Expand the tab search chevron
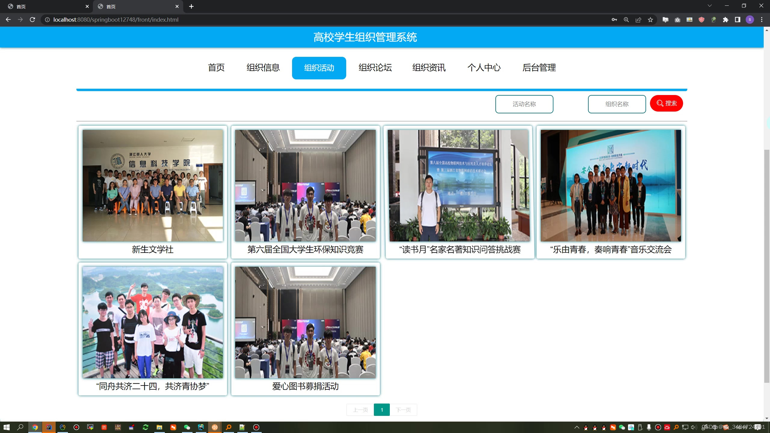 710,6
